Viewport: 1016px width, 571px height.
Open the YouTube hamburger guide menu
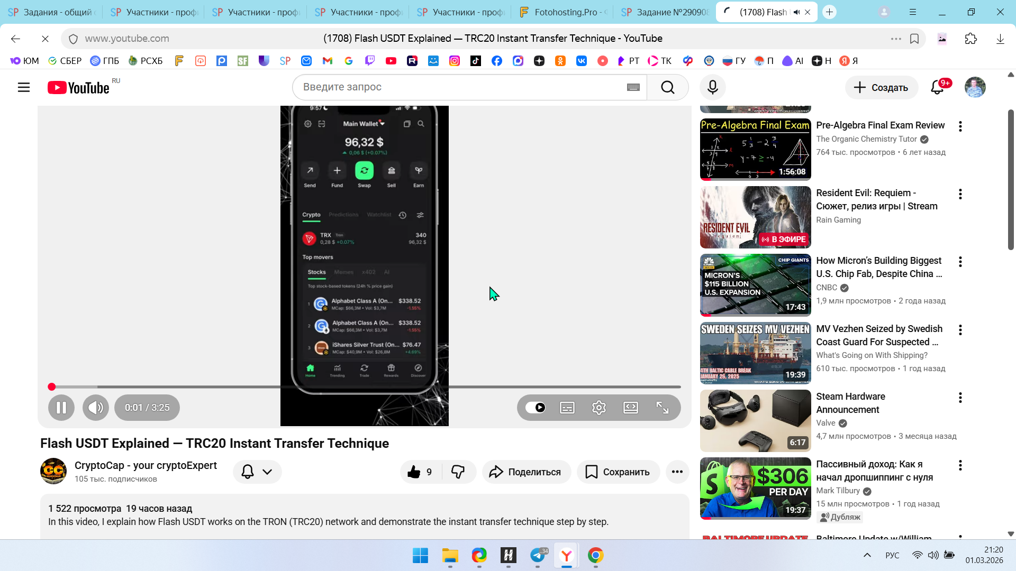click(x=24, y=87)
